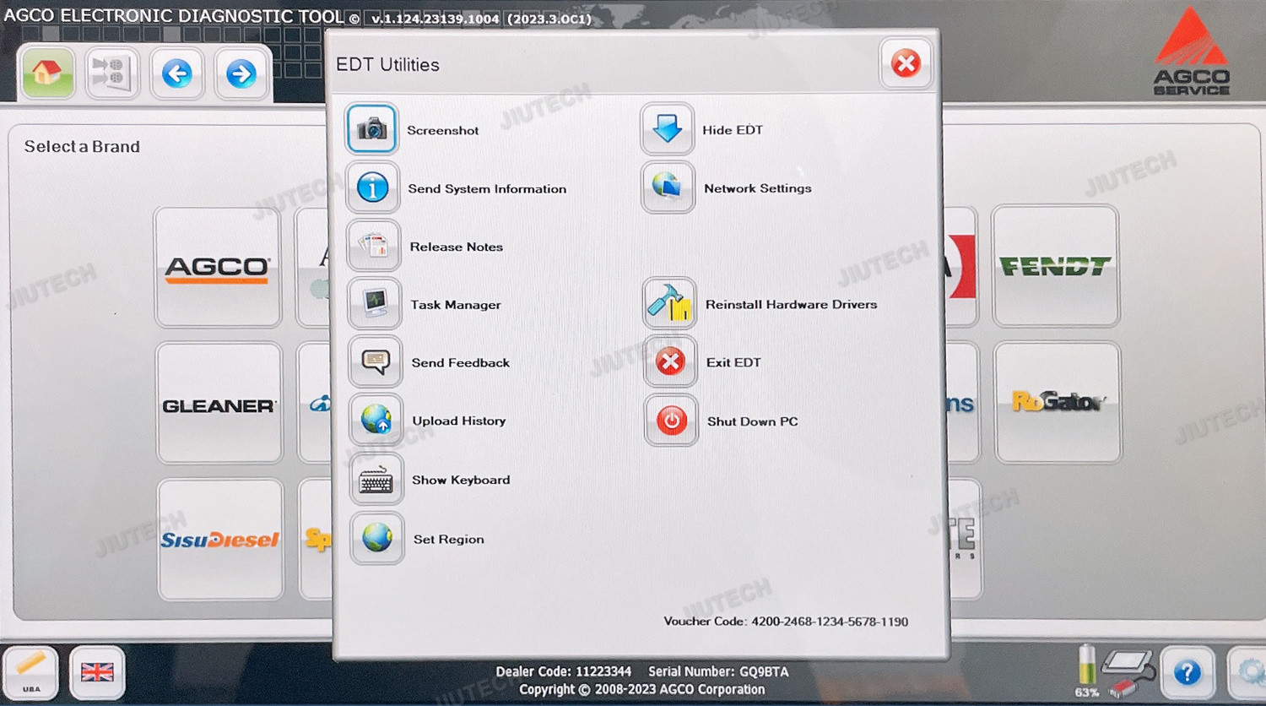This screenshot has width=1266, height=706.
Task: Click the Hide EDT down arrow icon
Action: [667, 129]
